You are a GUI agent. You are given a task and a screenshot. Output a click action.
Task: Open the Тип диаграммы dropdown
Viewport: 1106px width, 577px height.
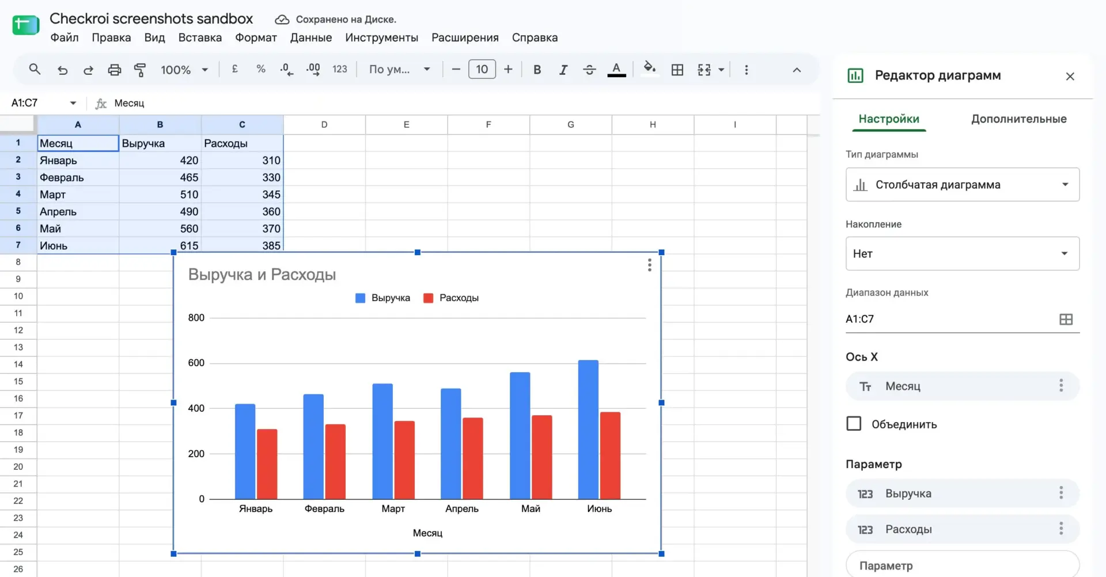pyautogui.click(x=962, y=184)
